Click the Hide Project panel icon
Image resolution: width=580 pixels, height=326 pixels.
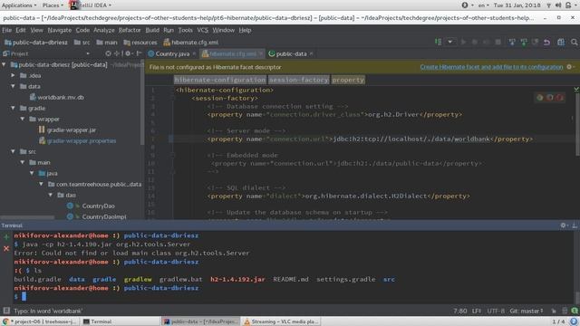click(x=139, y=53)
